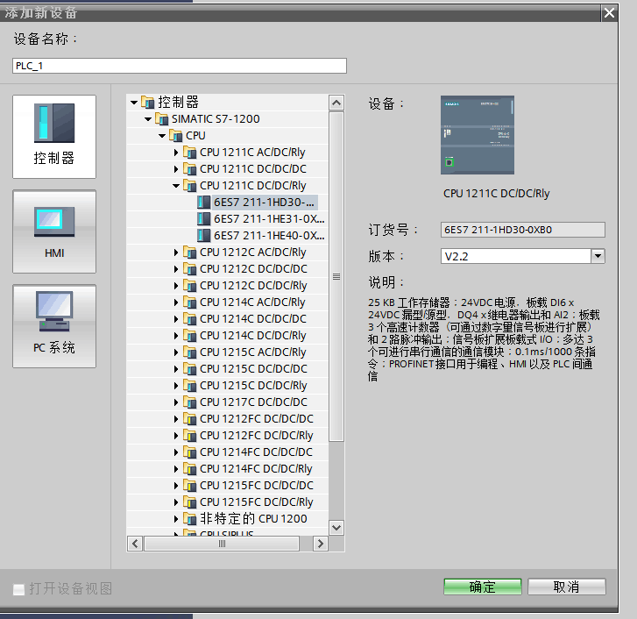Viewport: 637px width, 619px height.
Task: Click the 6ES7 211-1HE31 module icon
Action: coord(205,219)
